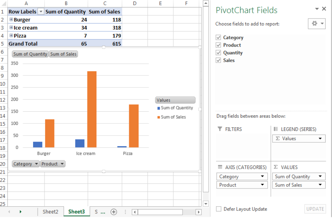Image resolution: width=332 pixels, height=218 pixels.
Task: Add a new worksheet with the plus icon
Action: (114, 212)
